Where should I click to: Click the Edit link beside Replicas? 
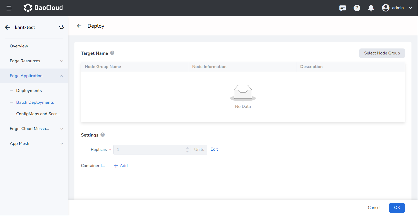click(214, 149)
